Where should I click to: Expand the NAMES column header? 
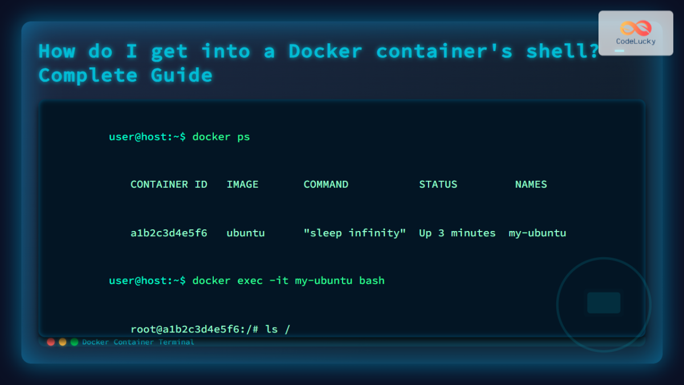(531, 184)
